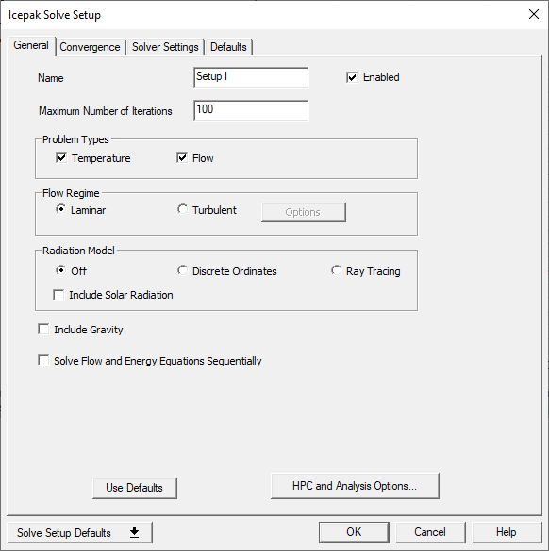Open HPC and Analysis Options
The image size is (549, 551).
point(355,486)
